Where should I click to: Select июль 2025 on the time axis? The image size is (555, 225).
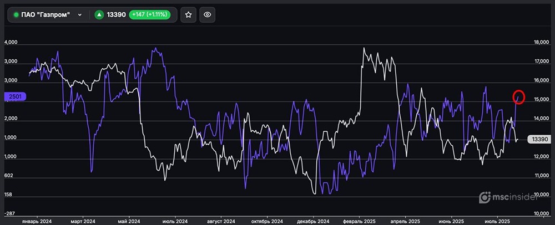[x=497, y=220]
